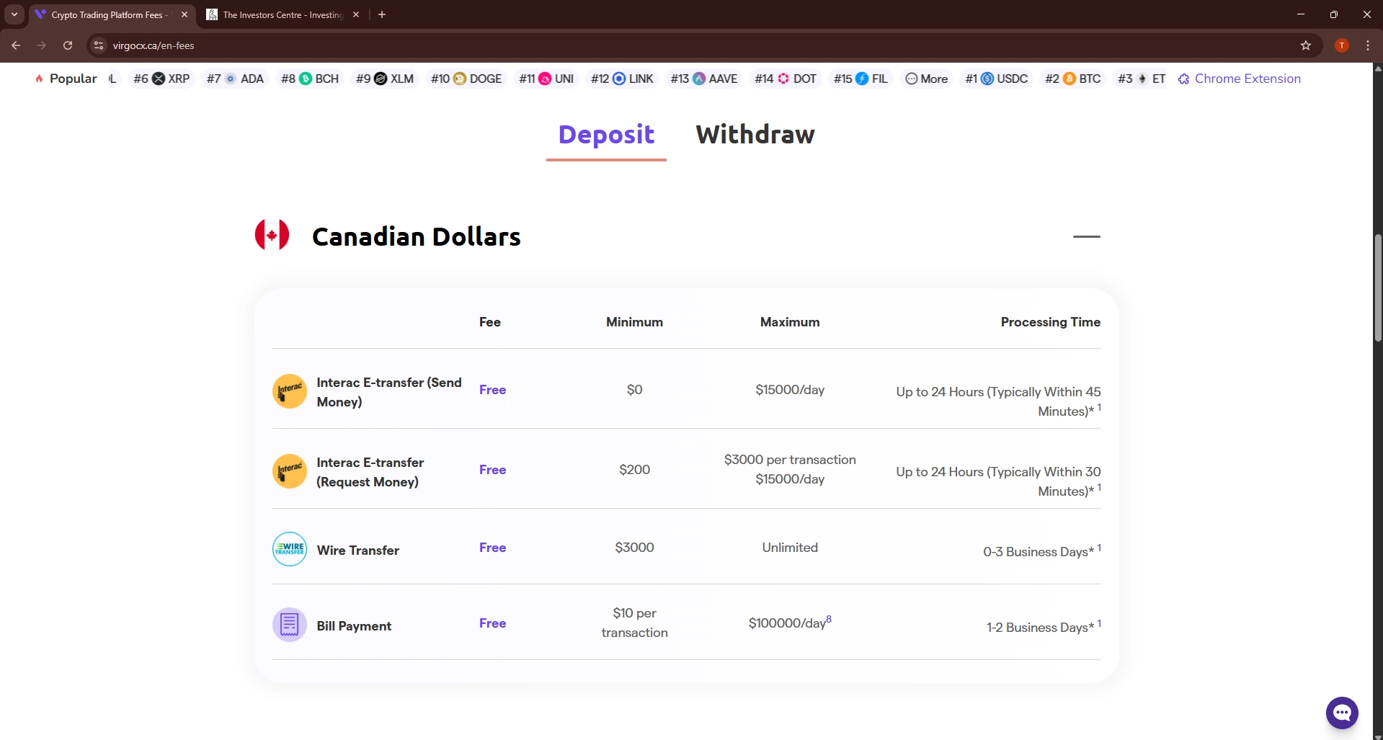
Task: Open USDC ranked number one
Action: tap(997, 79)
